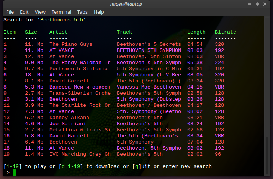
Task: Click 'Beethoven, 5th Sinfon' track text
Action: [149, 56]
